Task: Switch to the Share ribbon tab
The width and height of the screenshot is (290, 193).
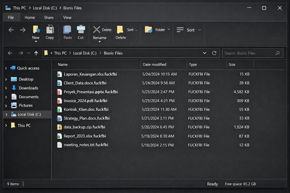Action: 49,17
